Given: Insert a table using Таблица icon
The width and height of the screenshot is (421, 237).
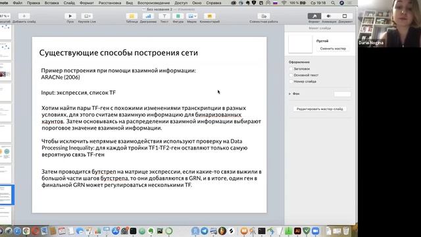Looking at the screenshot, I should point(132,16).
